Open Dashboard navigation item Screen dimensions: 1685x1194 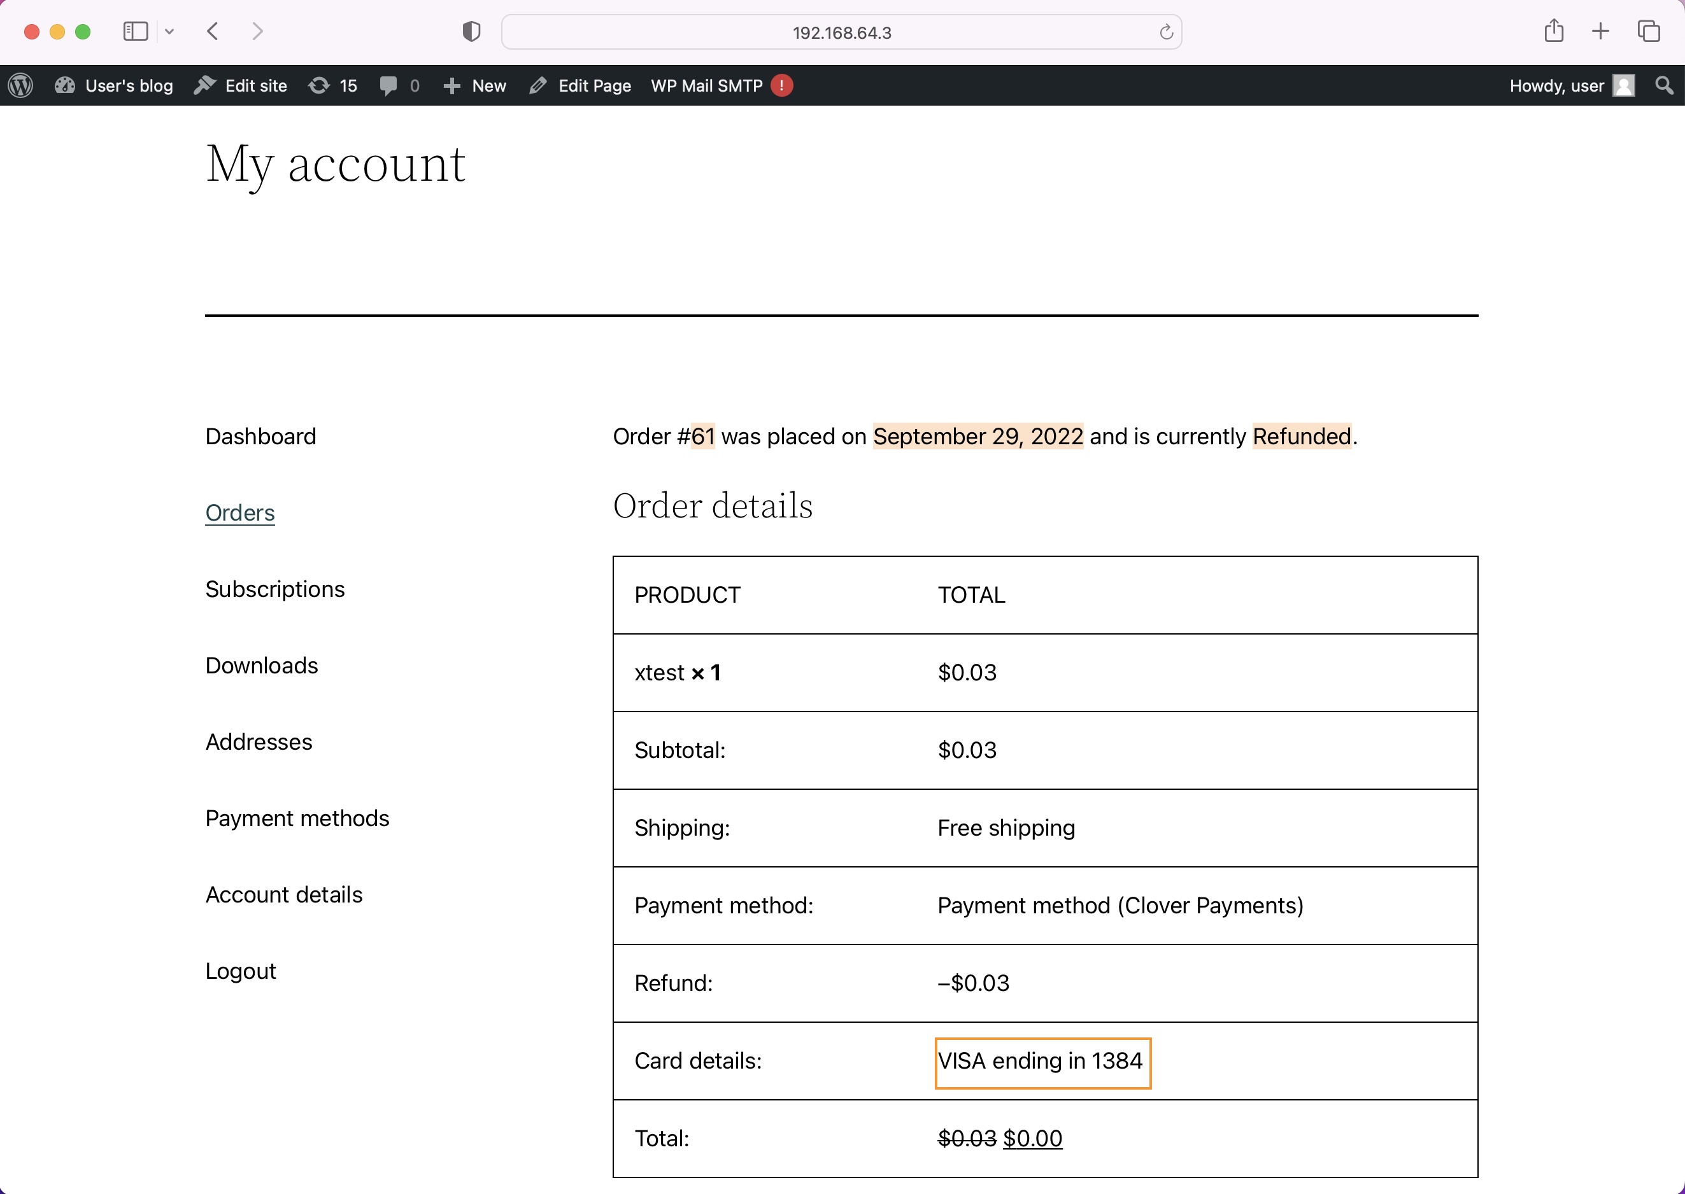click(x=260, y=435)
